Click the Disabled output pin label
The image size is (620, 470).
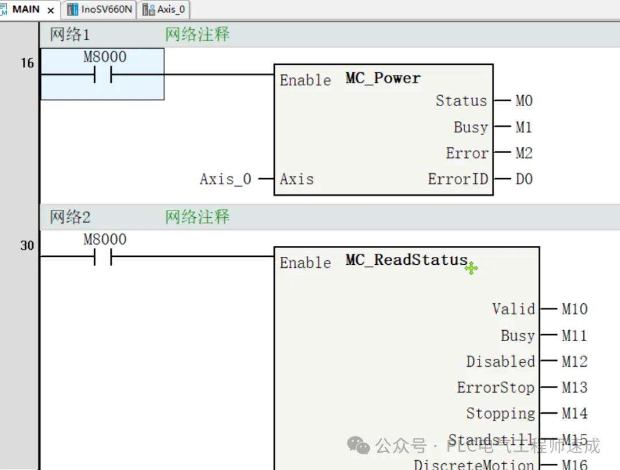point(500,362)
